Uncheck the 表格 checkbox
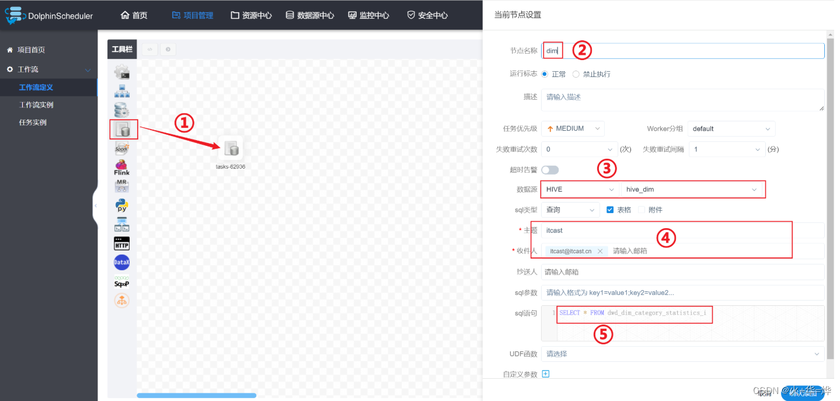Image resolution: width=840 pixels, height=401 pixels. tap(610, 210)
